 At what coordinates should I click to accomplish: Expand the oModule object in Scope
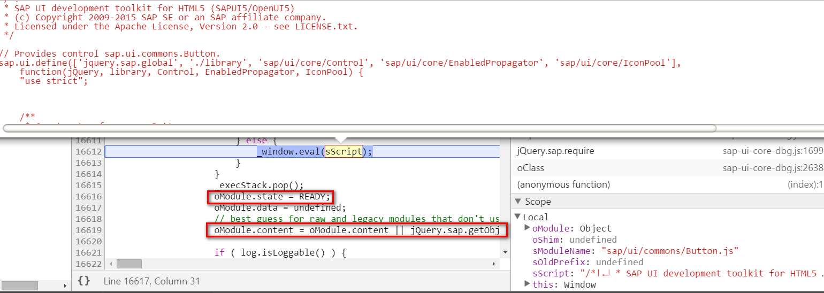point(527,228)
